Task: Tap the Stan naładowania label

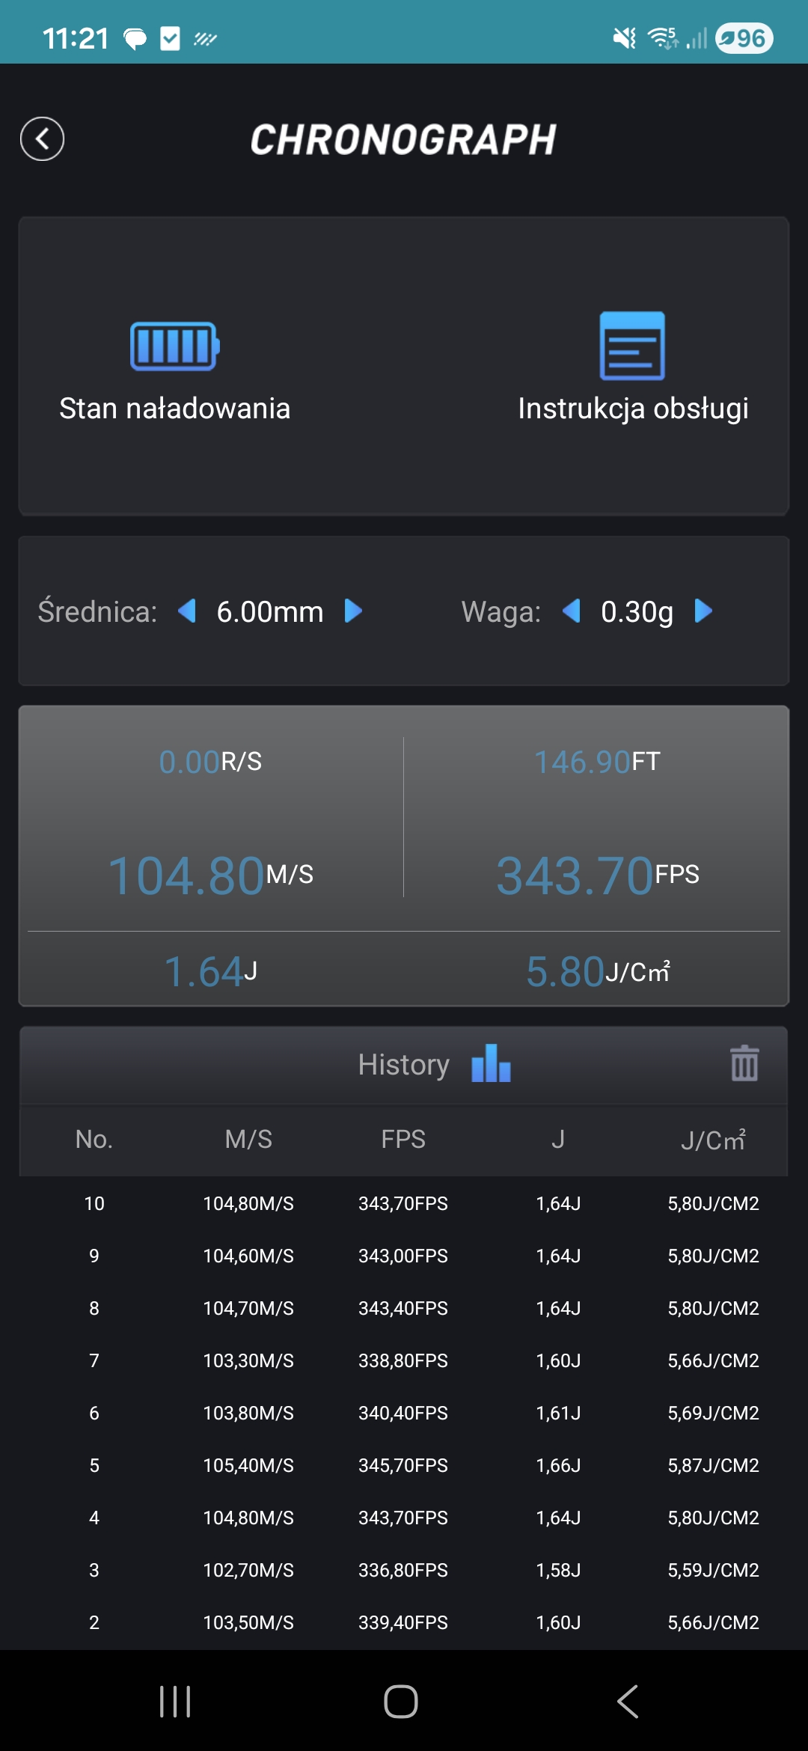Action: click(175, 409)
